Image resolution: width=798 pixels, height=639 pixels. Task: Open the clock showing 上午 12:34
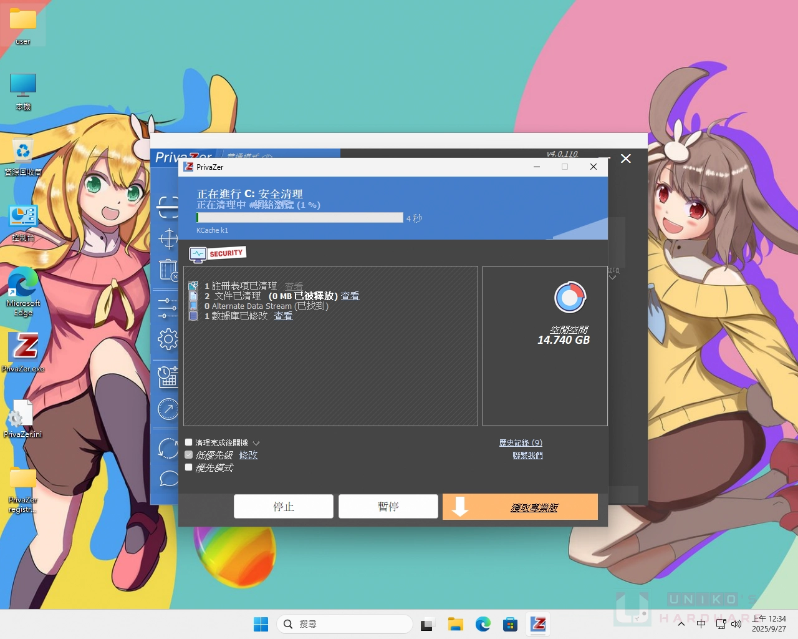coord(769,624)
